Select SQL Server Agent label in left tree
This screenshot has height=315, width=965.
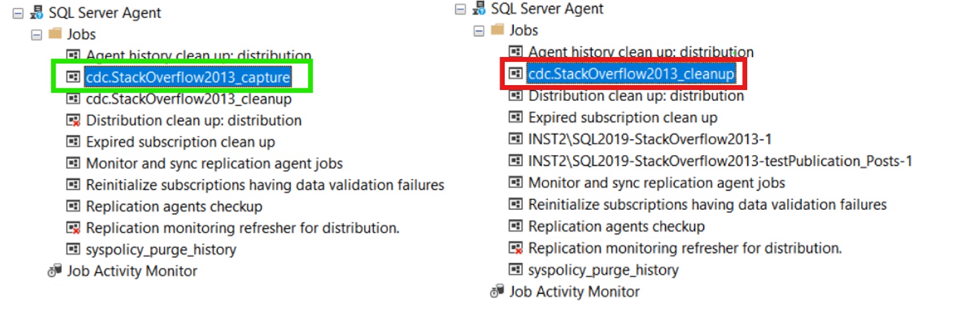tap(105, 13)
